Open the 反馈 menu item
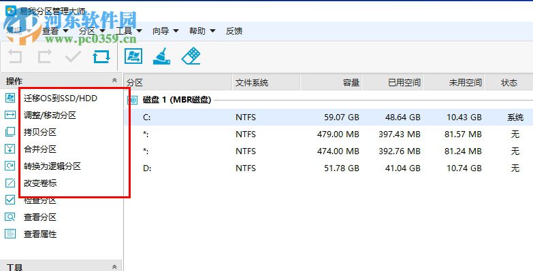Screen dimensions: 533x271 (234, 31)
